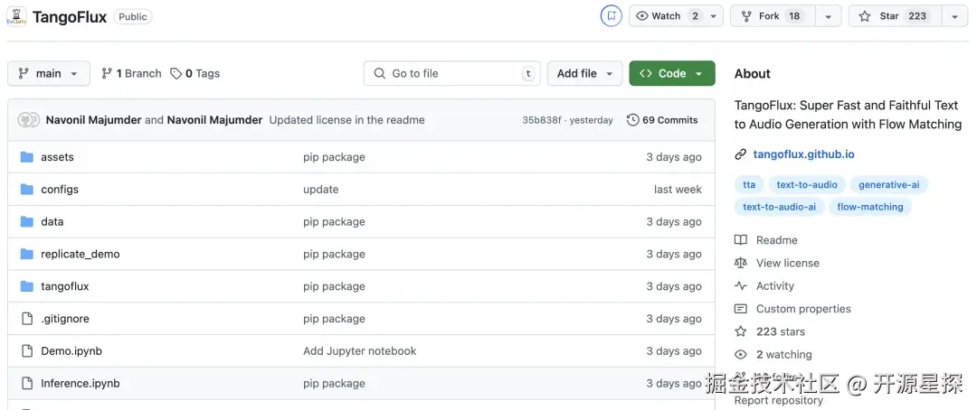Viewport: 977px width, 410px height.
Task: Click the history clock icon near 69 Commits
Action: pyautogui.click(x=633, y=120)
